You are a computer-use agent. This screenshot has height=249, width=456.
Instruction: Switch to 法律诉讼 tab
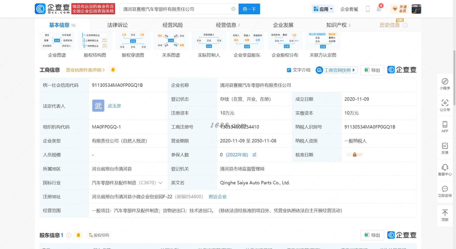pos(117,25)
